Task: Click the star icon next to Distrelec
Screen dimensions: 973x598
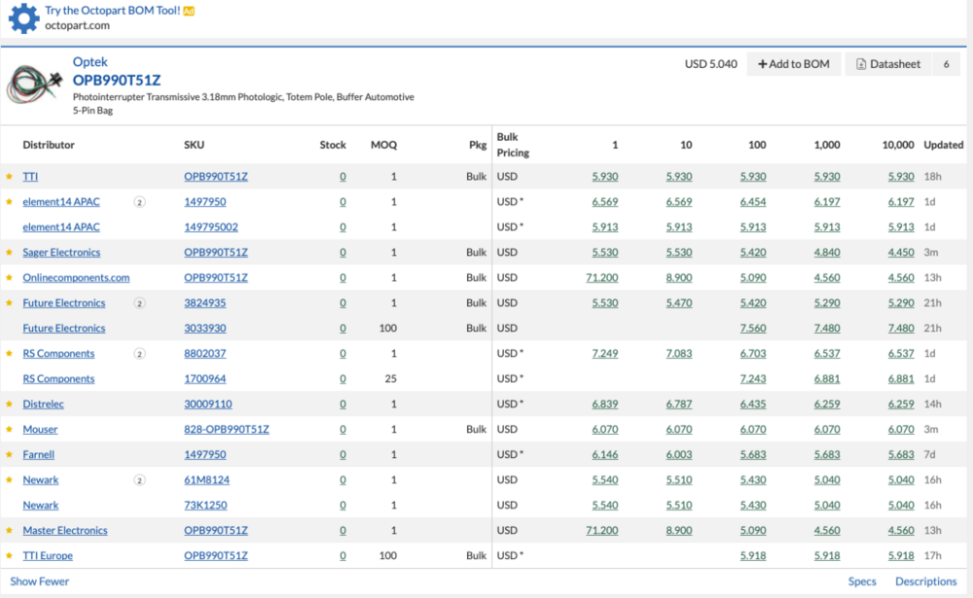Action: (x=10, y=404)
